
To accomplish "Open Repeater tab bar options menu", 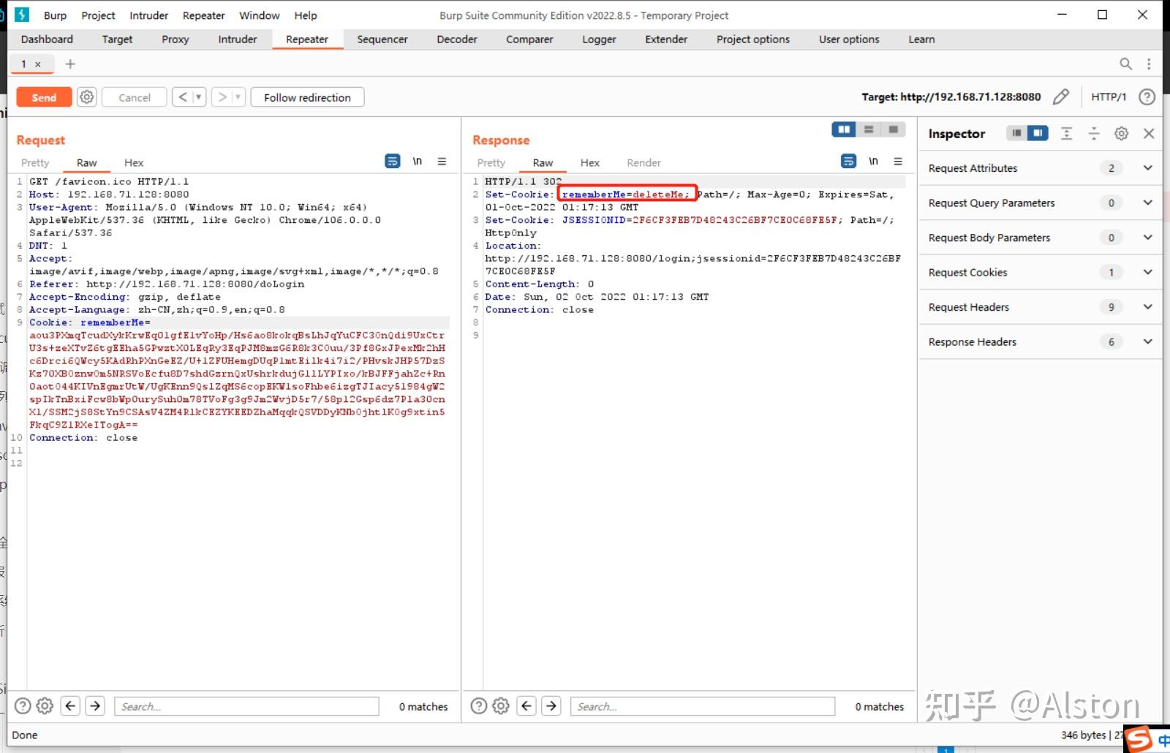I will point(1149,64).
